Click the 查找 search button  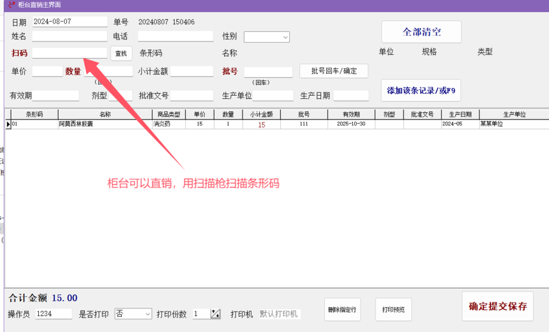point(121,53)
